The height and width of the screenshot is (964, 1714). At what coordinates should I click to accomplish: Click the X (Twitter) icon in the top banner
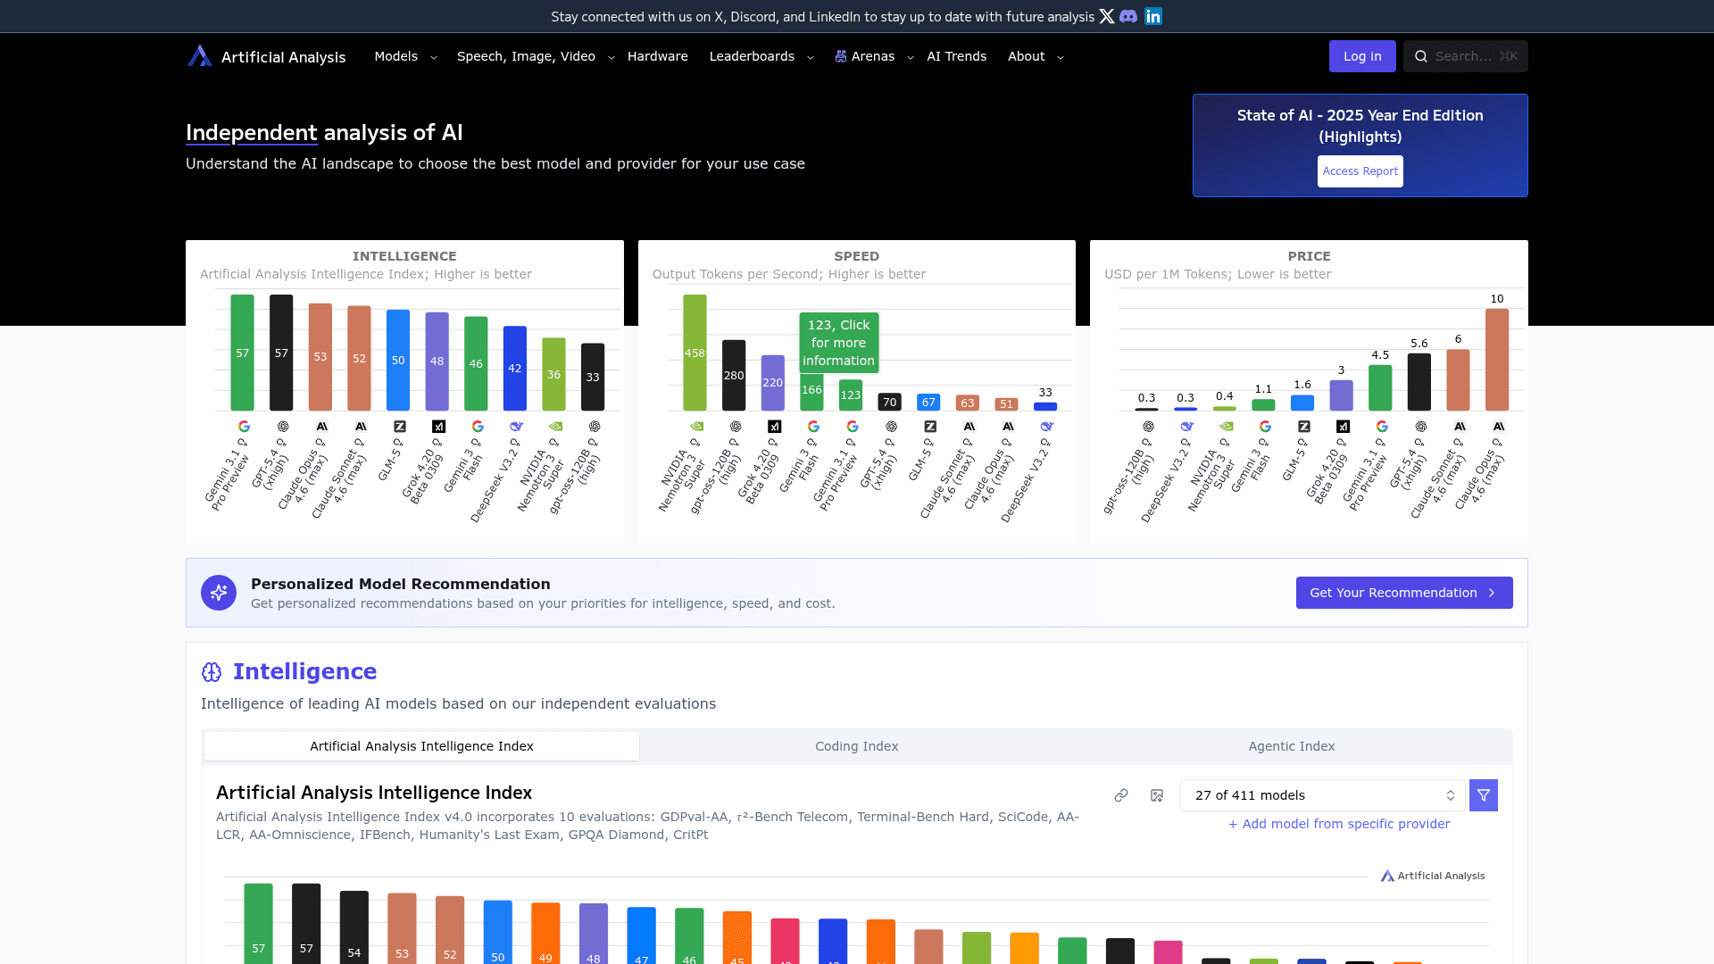pyautogui.click(x=1107, y=16)
